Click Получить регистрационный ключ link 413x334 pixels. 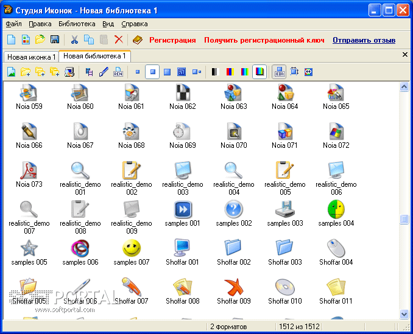coord(264,40)
